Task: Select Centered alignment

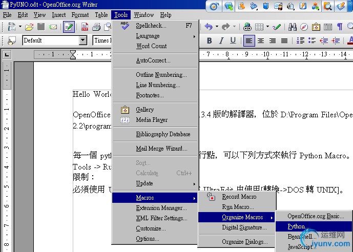Action: pos(261,41)
